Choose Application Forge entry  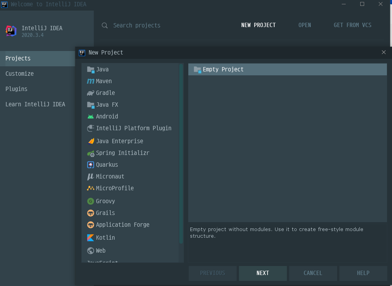tap(130, 225)
